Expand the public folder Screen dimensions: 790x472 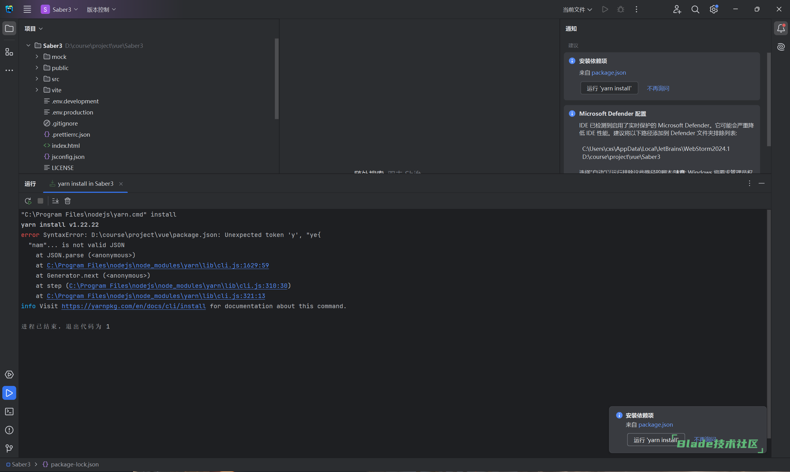coord(37,68)
